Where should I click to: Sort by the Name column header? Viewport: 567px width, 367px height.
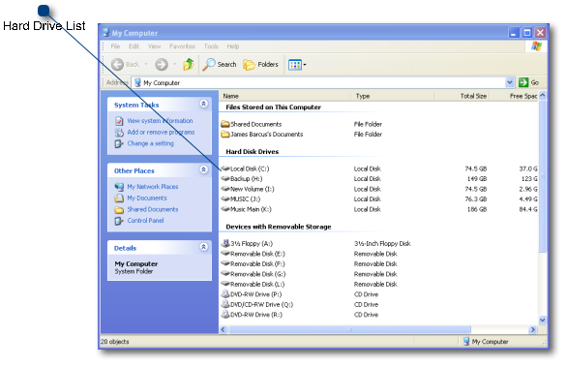coord(284,96)
